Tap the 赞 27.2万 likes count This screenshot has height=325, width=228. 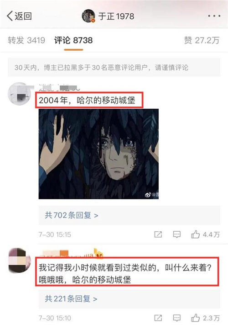point(202,40)
